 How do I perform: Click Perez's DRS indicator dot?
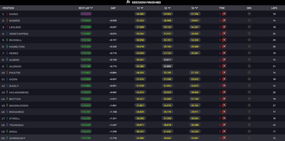tap(249, 53)
